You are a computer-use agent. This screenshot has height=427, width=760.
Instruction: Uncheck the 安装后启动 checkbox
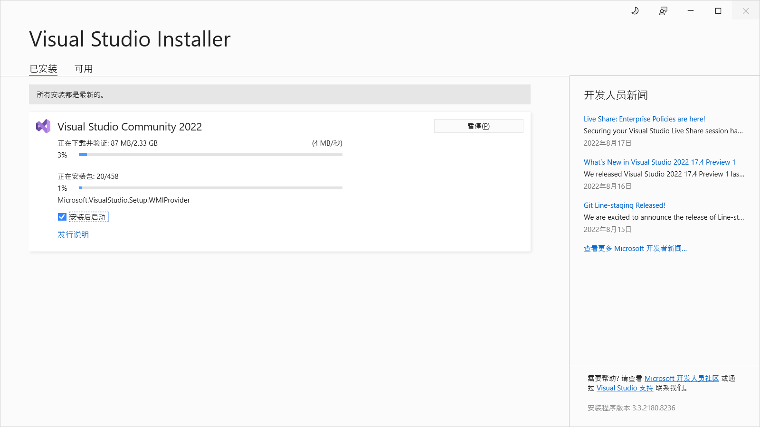tap(62, 217)
